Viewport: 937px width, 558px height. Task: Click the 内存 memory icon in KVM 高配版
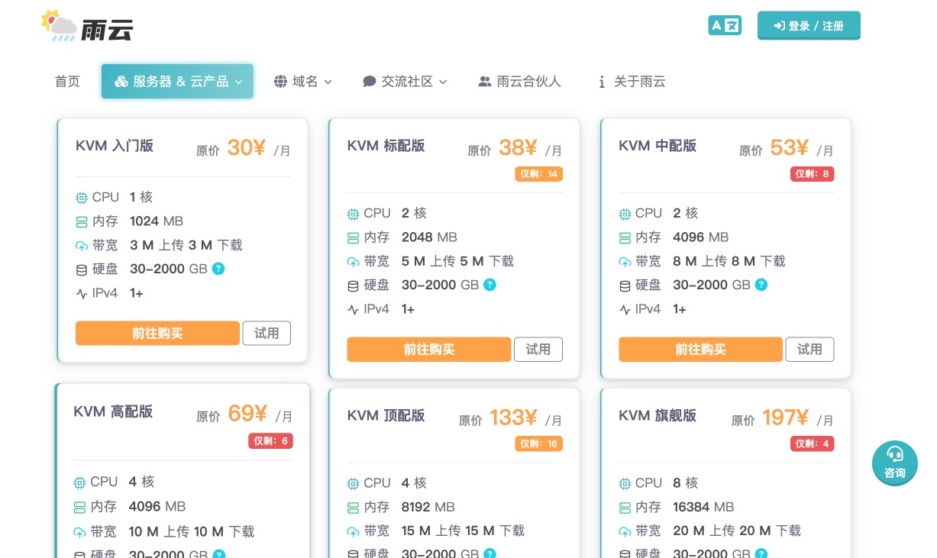coord(79,507)
